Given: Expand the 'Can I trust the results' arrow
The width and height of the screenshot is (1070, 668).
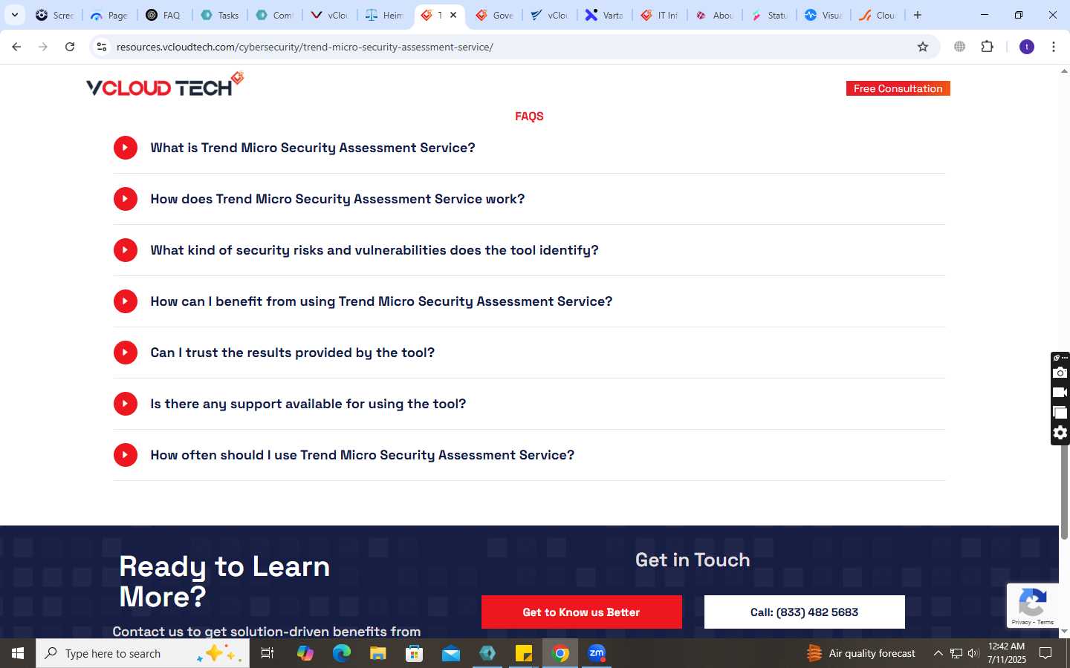Looking at the screenshot, I should (x=125, y=353).
